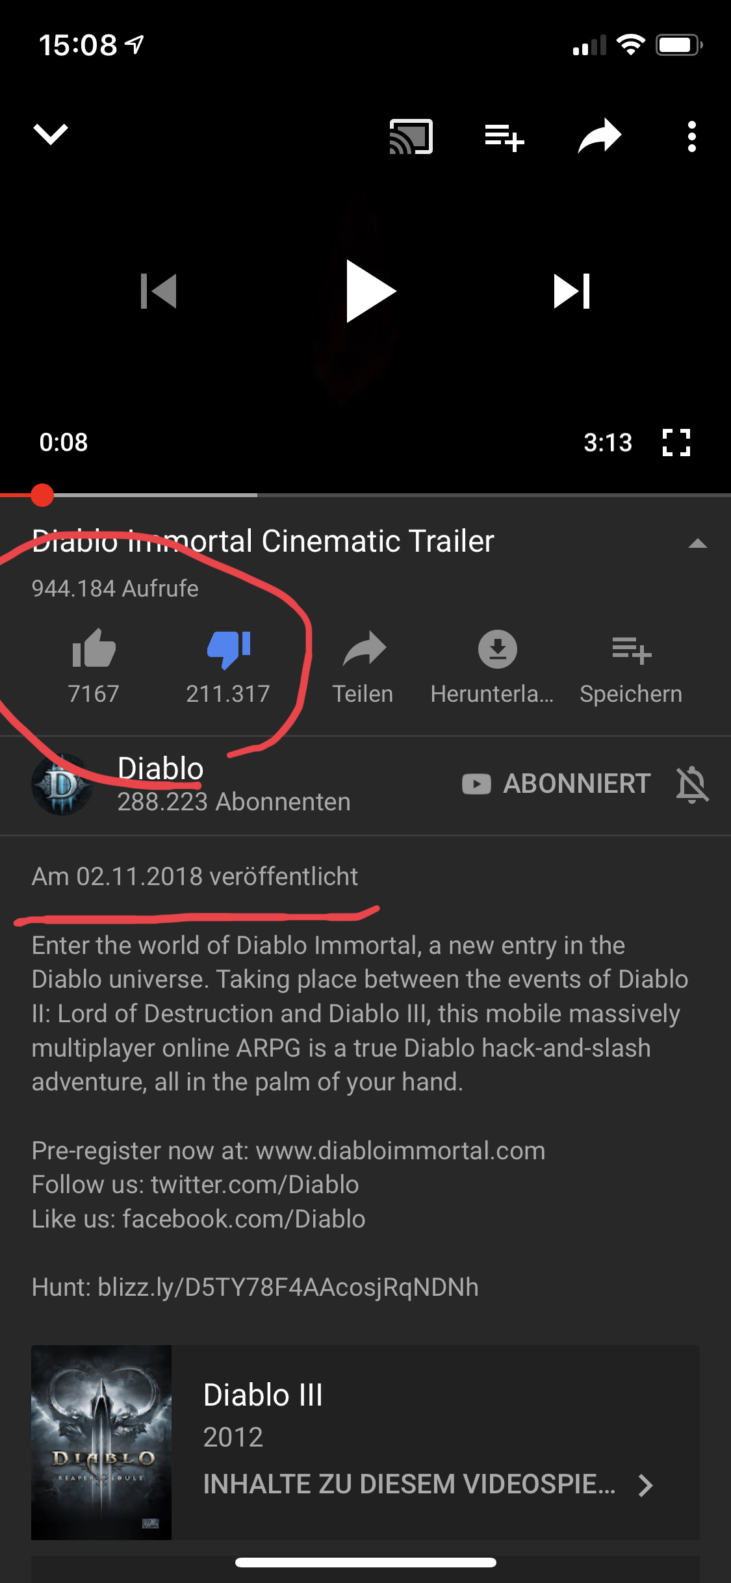Viewport: 731px width, 1583px height.
Task: Tap the Cast to device icon
Action: (x=411, y=136)
